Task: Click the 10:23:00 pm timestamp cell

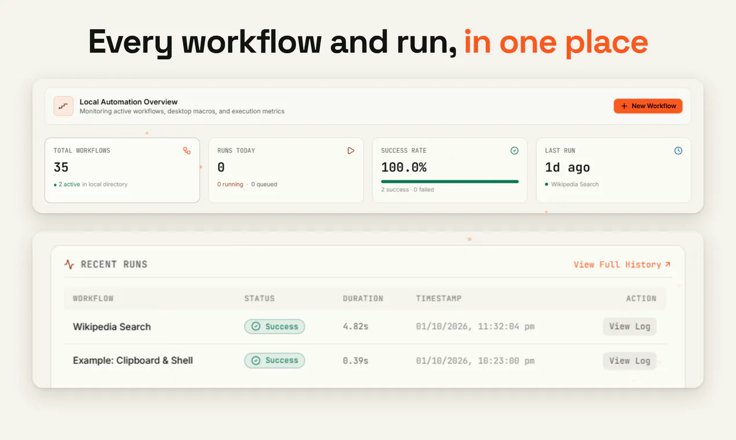Action: coord(475,361)
